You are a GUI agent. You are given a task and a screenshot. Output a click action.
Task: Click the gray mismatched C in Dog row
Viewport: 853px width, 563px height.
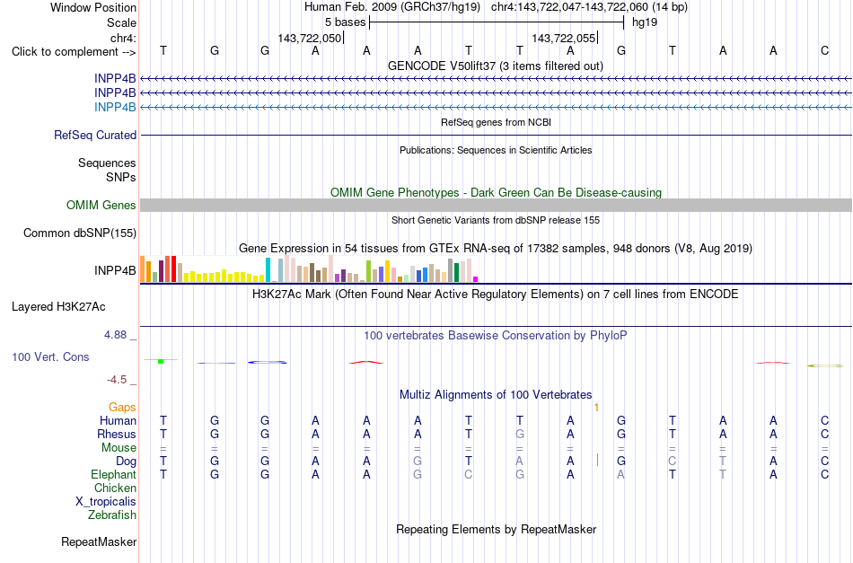[673, 462]
